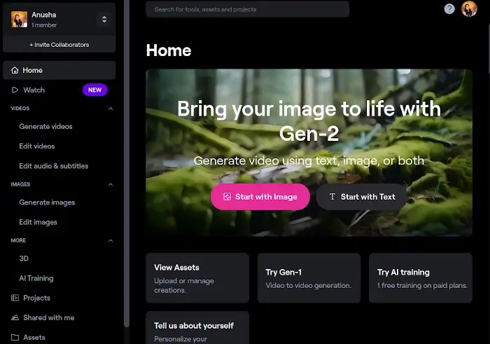Image resolution: width=490 pixels, height=344 pixels.
Task: Click the T icon in Start with Text
Action: [x=332, y=197]
